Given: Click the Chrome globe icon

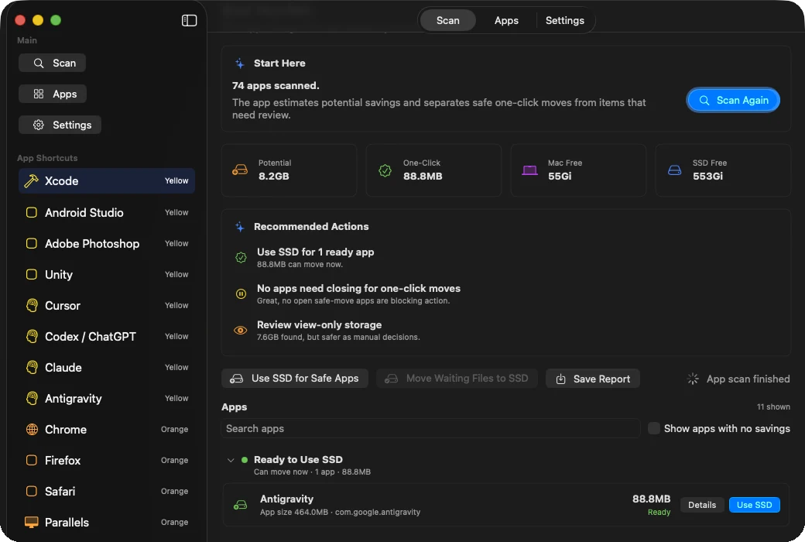Looking at the screenshot, I should tap(32, 430).
